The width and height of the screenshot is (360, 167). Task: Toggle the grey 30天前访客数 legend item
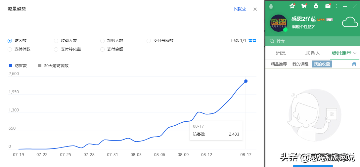[53, 65]
